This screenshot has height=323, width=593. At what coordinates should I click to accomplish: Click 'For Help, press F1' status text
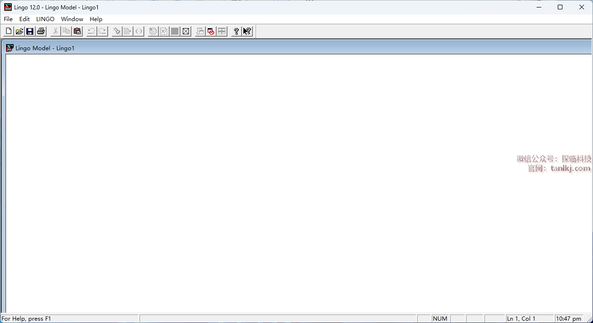click(x=26, y=319)
